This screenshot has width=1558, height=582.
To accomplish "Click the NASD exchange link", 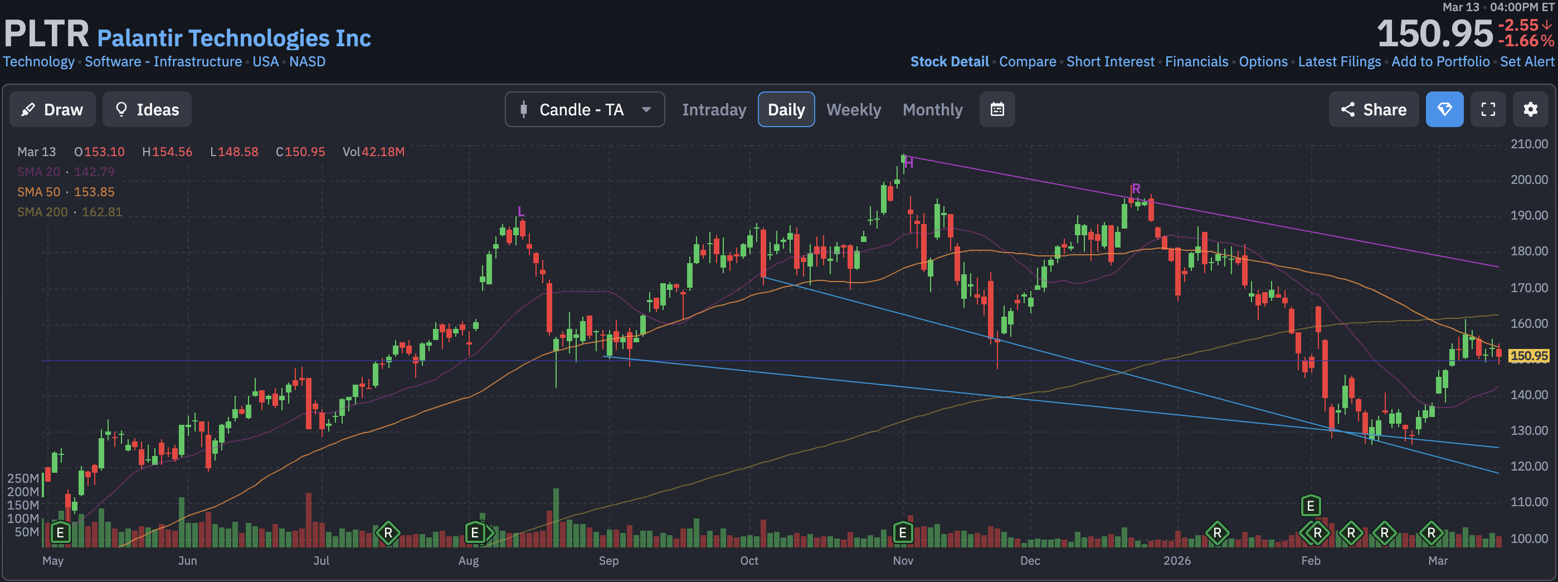I will click(307, 62).
